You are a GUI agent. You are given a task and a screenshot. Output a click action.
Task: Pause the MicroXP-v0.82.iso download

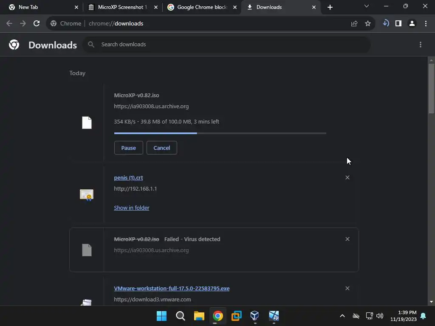coord(128,148)
